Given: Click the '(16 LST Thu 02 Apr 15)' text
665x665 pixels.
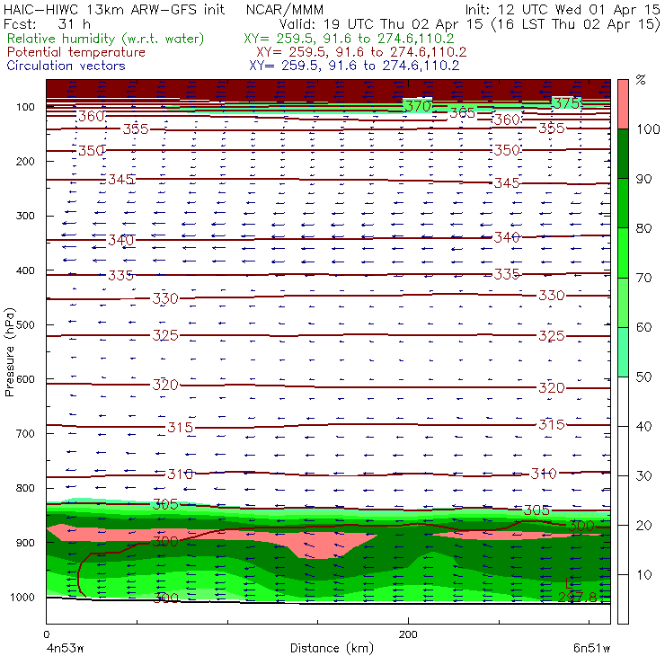Looking at the screenshot, I should tap(575, 24).
